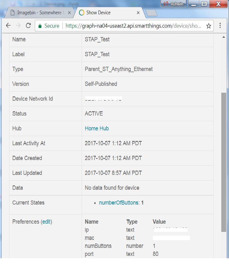Open the Chrome three-dot menu
This screenshot has height=267, width=229.
point(220,26)
